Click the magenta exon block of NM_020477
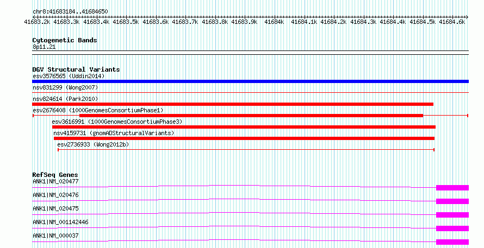The height and width of the screenshot is (248, 484). point(452,188)
